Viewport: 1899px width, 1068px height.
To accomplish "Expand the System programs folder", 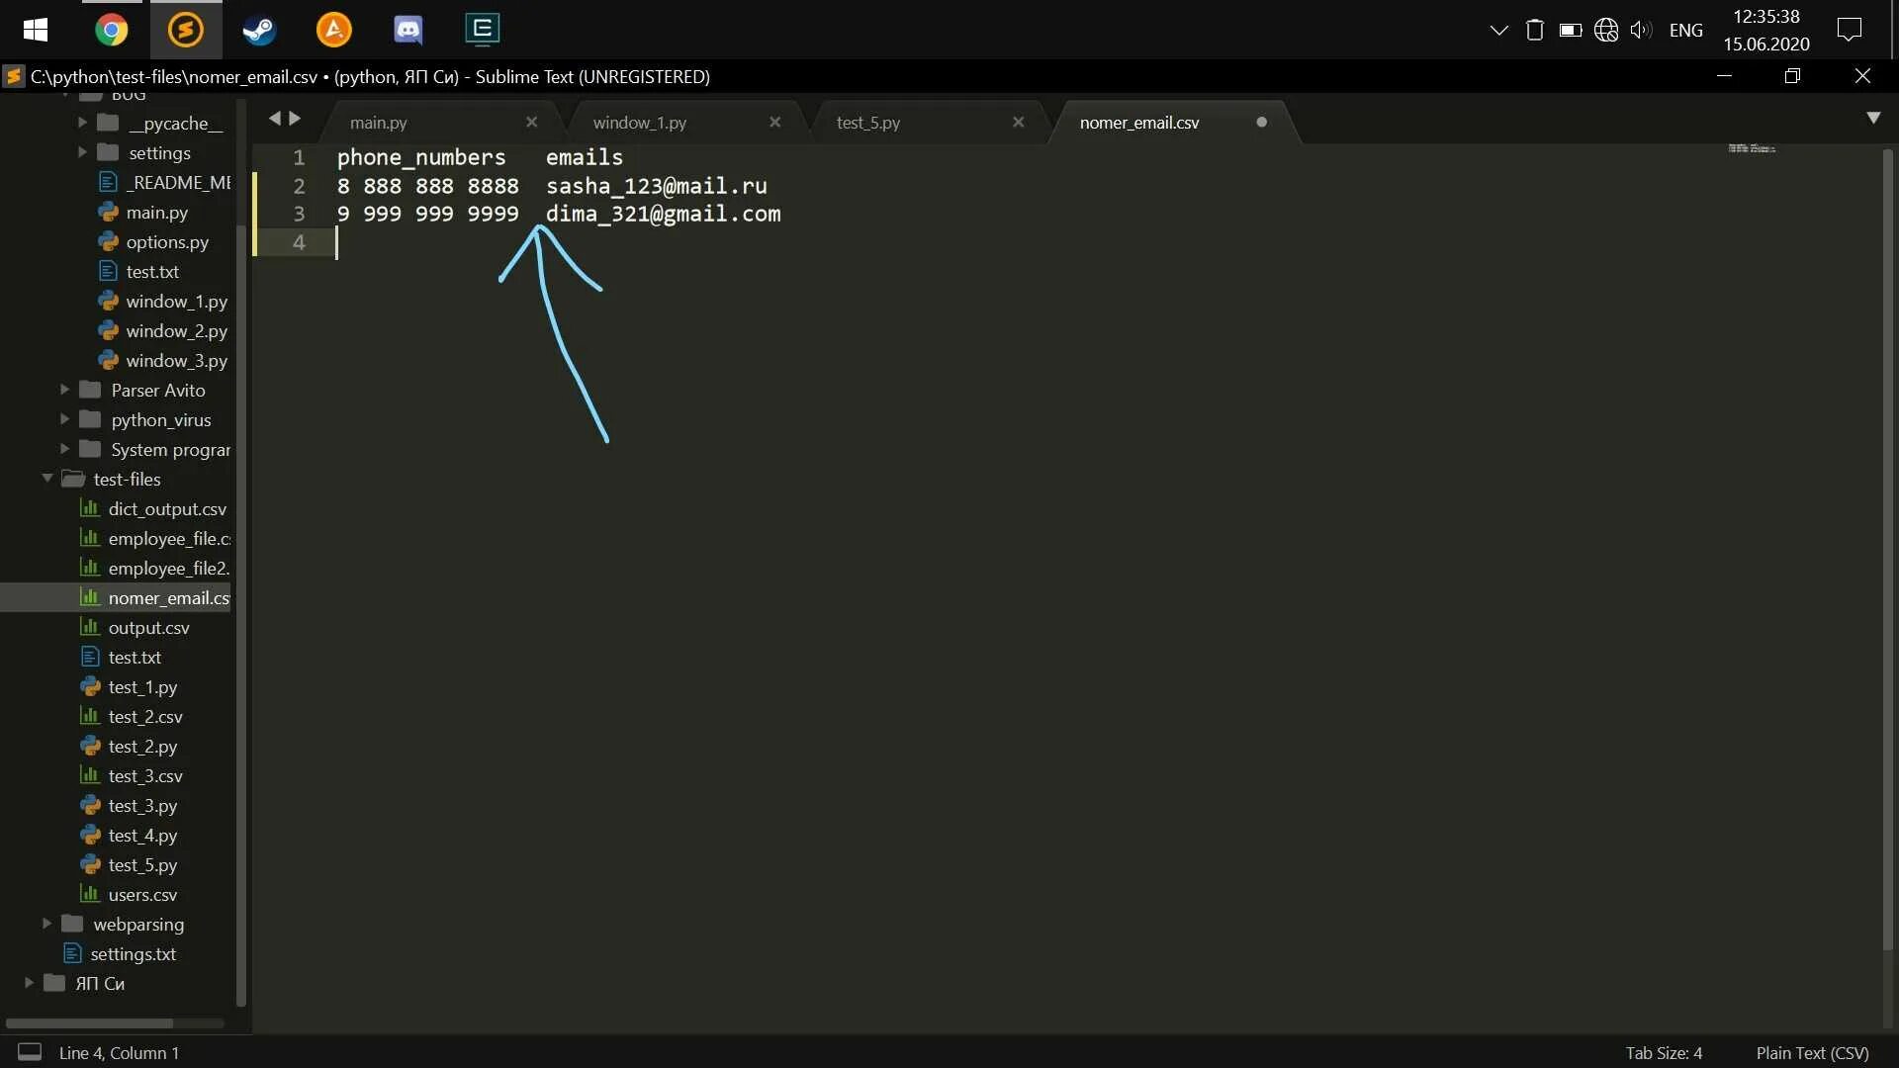I will (64, 449).
